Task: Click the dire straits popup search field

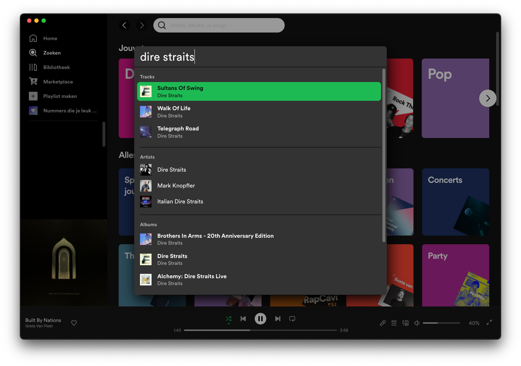Action: click(x=260, y=57)
